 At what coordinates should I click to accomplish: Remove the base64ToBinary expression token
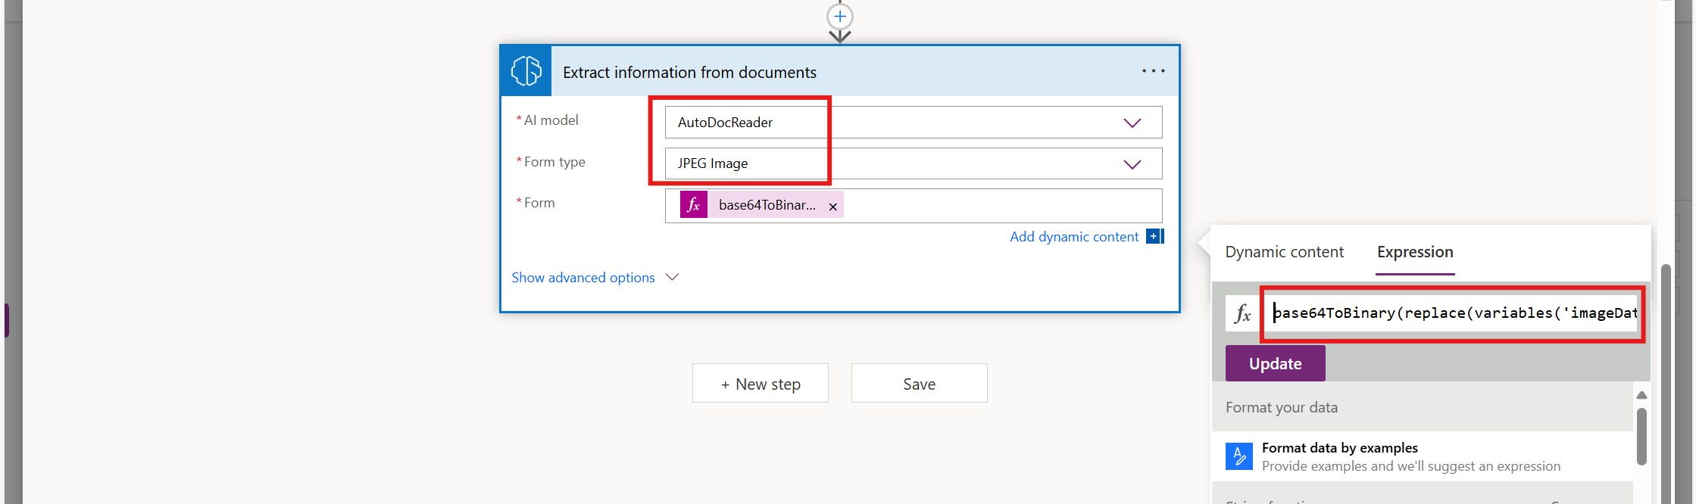pos(832,207)
